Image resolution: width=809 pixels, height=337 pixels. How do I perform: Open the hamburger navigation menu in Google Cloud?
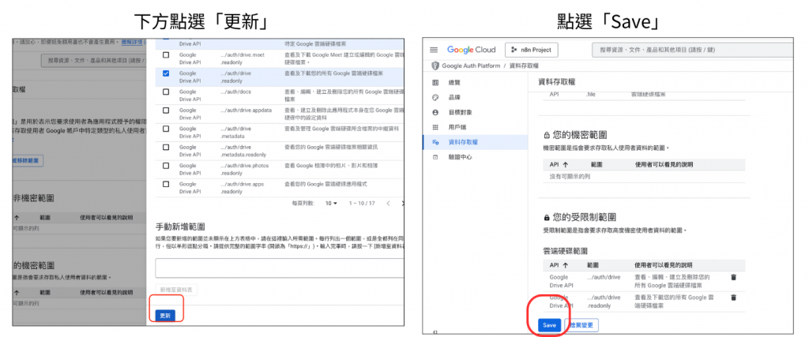[x=434, y=50]
